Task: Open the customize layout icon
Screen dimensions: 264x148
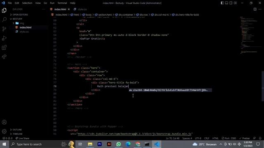Action: click(x=235, y=3)
